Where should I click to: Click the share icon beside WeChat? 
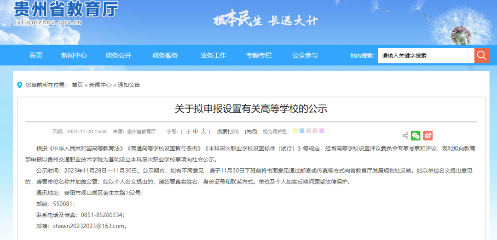(405, 136)
